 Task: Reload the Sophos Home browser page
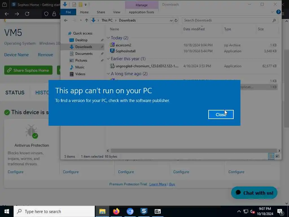click(x=27, y=14)
